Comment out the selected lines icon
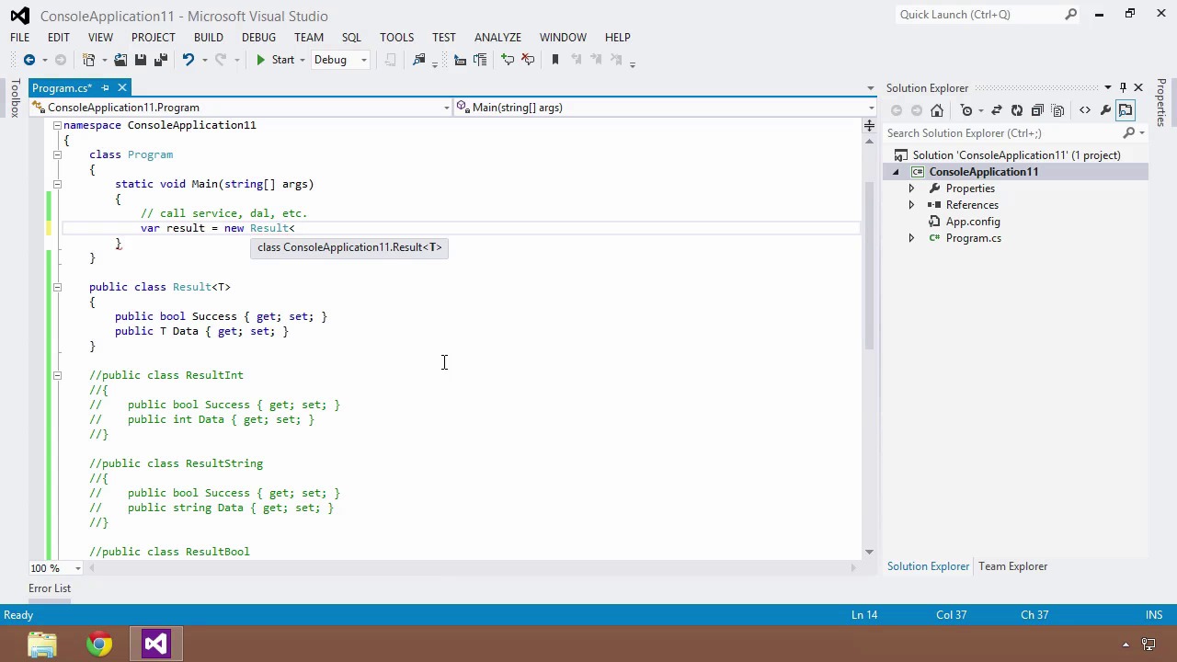This screenshot has height=662, width=1177. click(508, 60)
